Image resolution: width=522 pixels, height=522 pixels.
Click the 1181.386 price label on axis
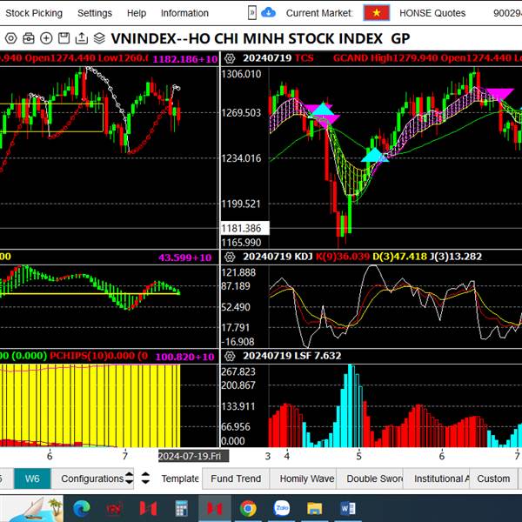[x=242, y=228]
